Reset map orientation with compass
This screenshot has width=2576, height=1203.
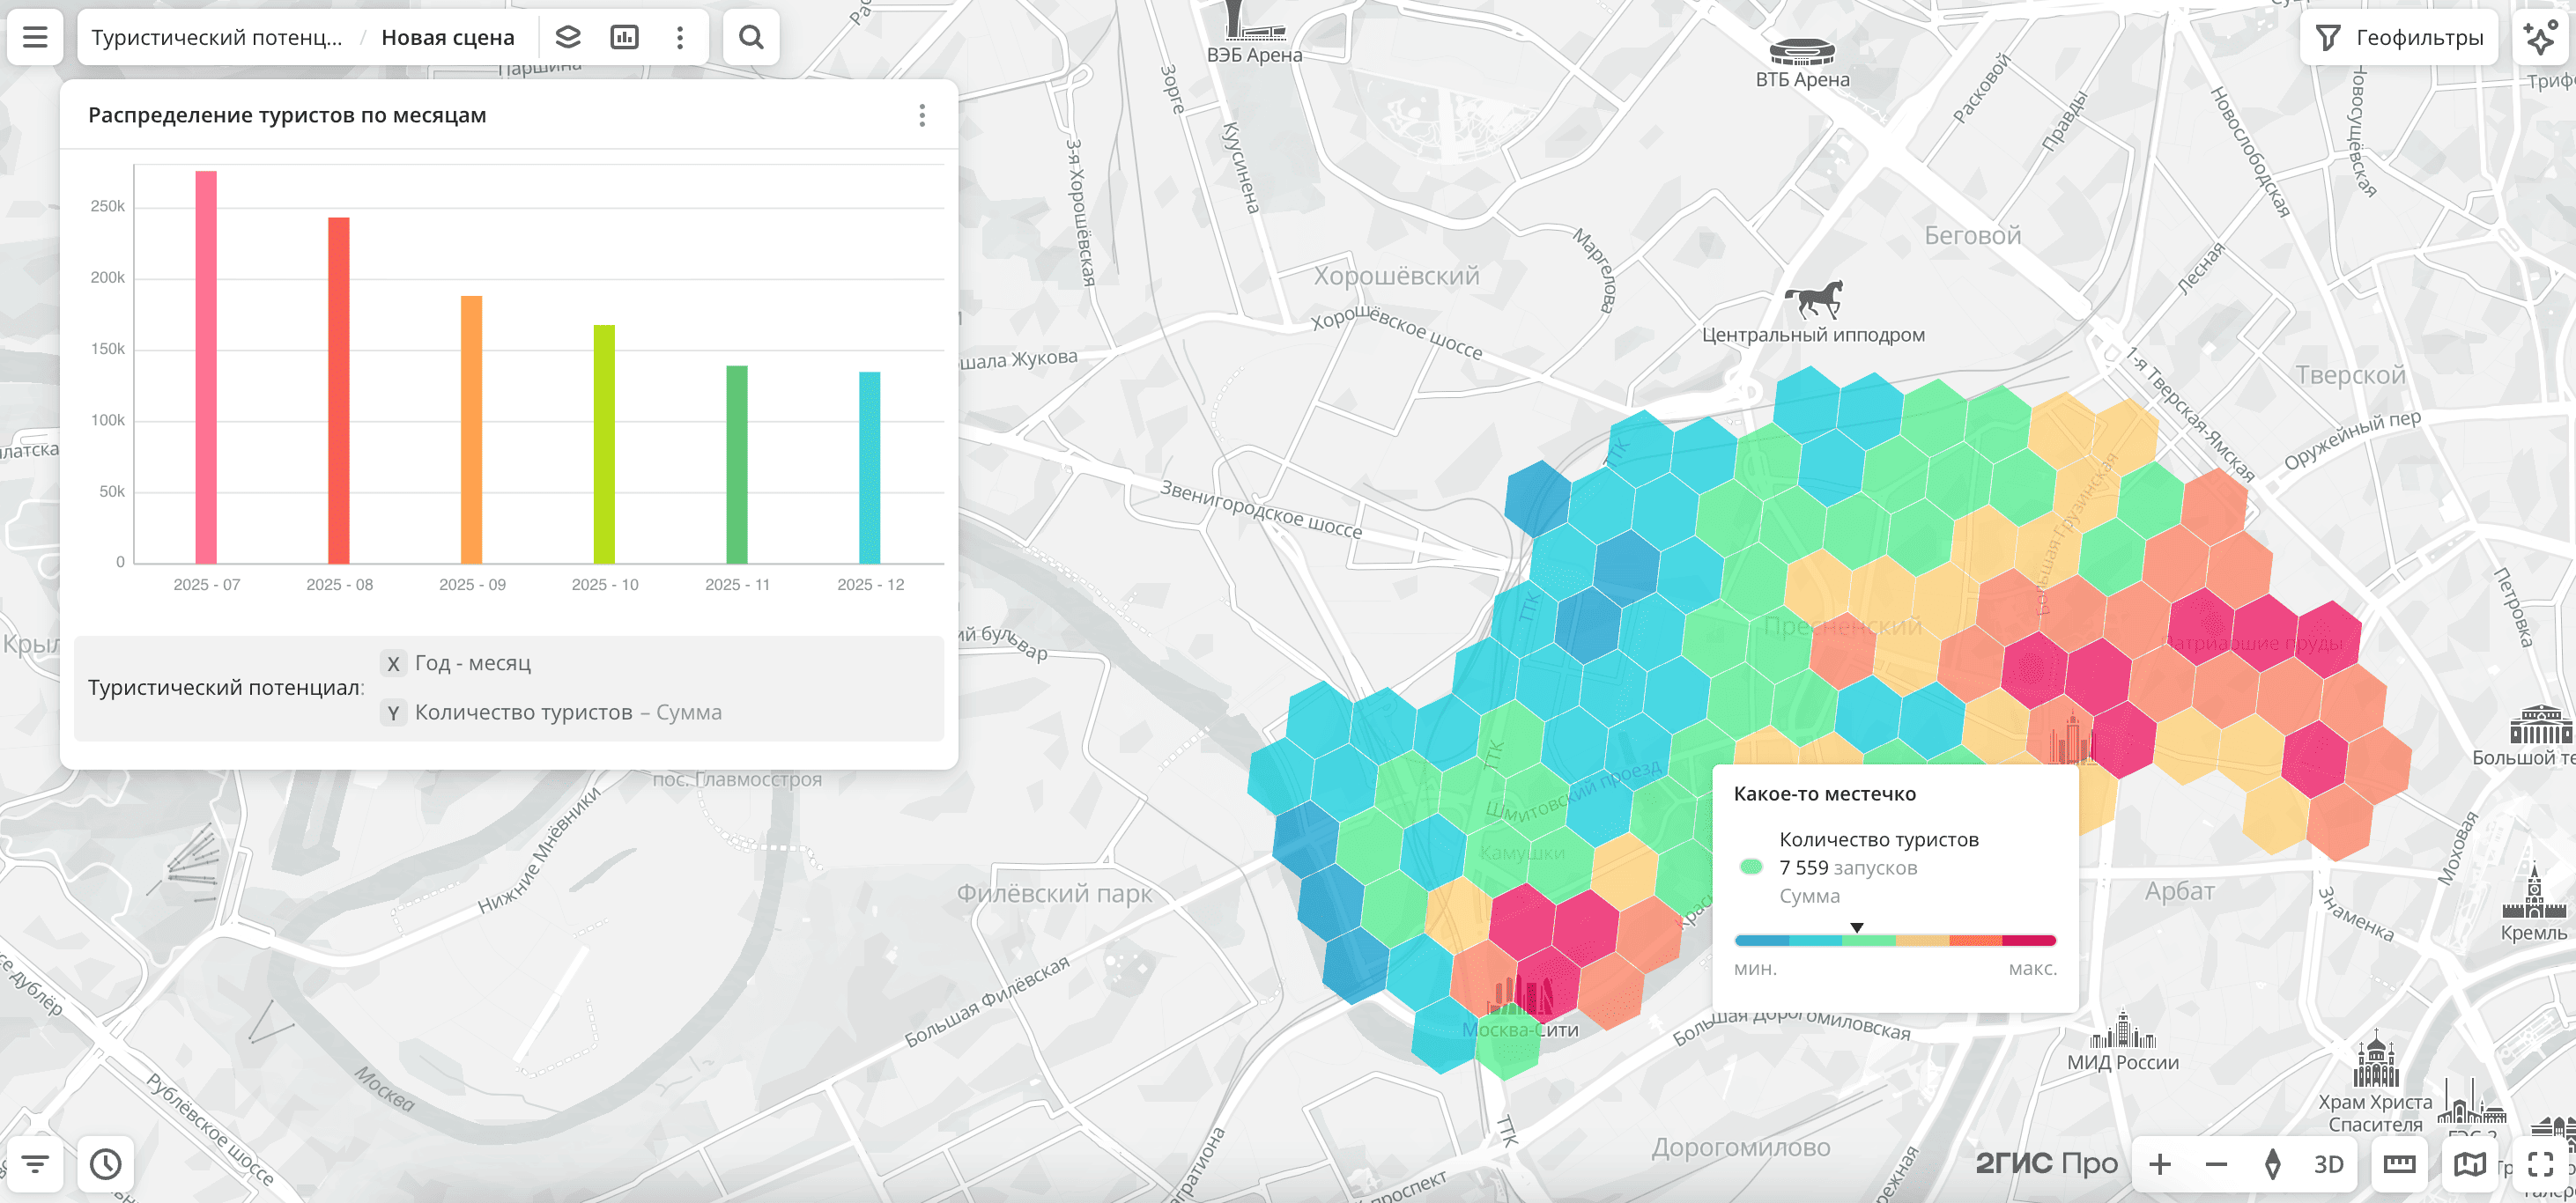(2272, 1164)
